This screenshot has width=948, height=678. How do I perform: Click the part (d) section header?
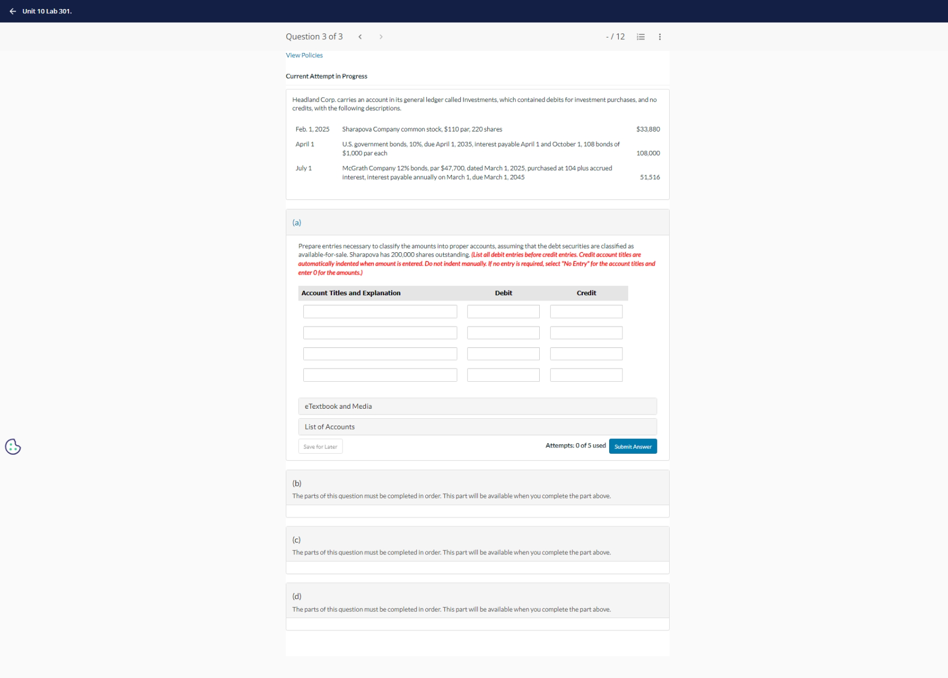point(477,601)
